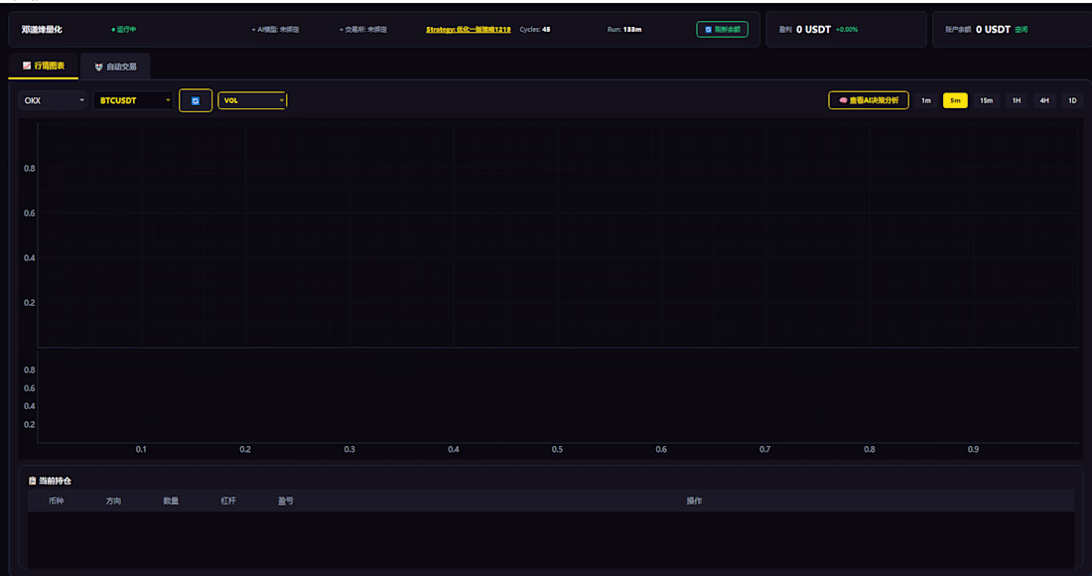
Task: Open the OKX exchange dropdown
Action: 53,100
